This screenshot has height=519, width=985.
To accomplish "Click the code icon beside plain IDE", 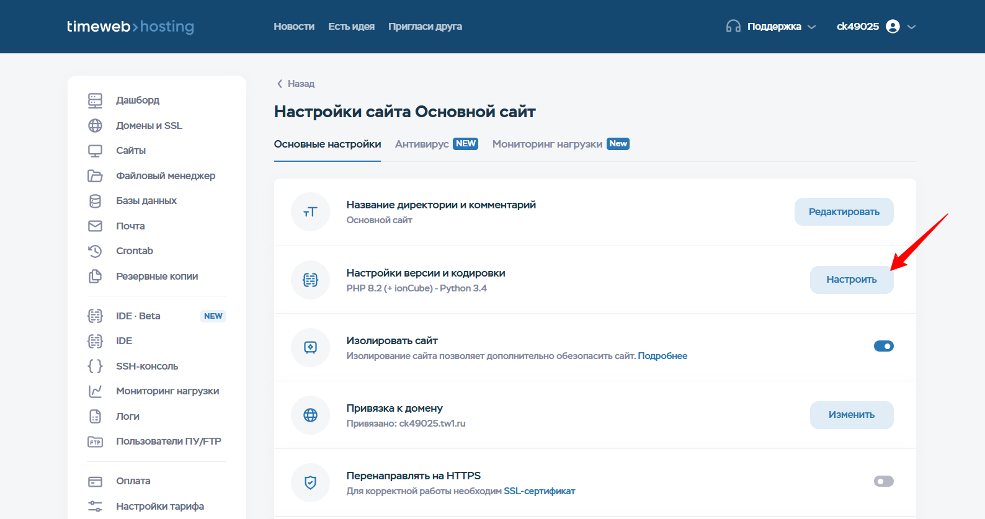I will [95, 341].
